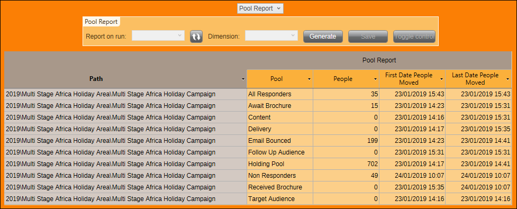This screenshot has height=209, width=517.
Task: Click last date 23/01/2019 14:41 for Email Bounced
Action: tap(478, 141)
